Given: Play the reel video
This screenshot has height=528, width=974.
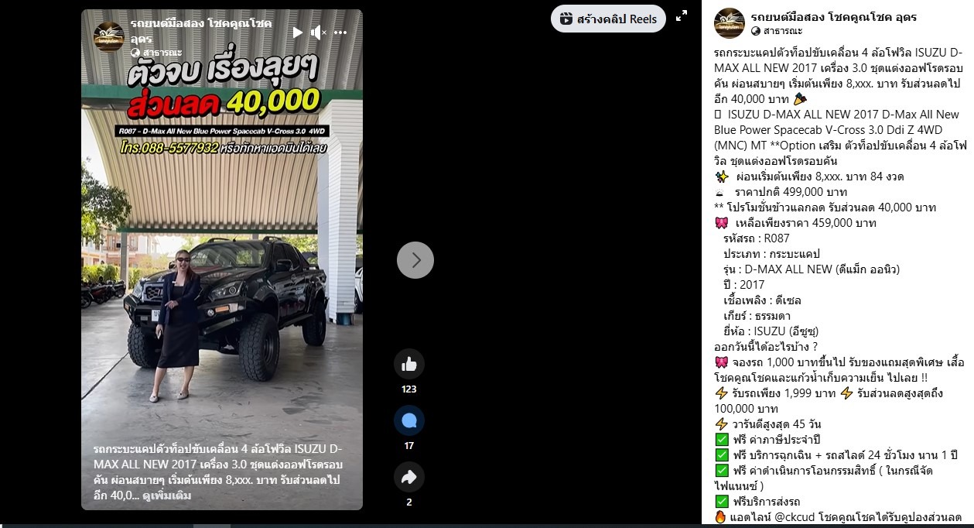Looking at the screenshot, I should 297,33.
